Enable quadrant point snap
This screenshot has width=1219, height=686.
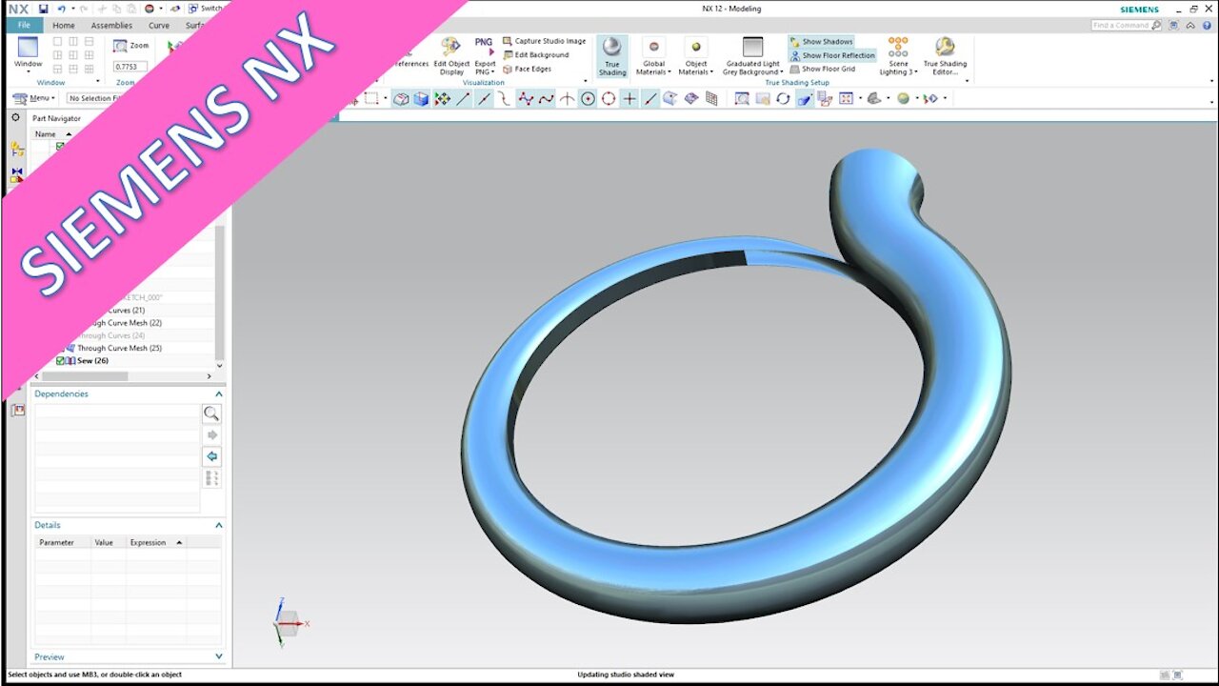(x=609, y=98)
